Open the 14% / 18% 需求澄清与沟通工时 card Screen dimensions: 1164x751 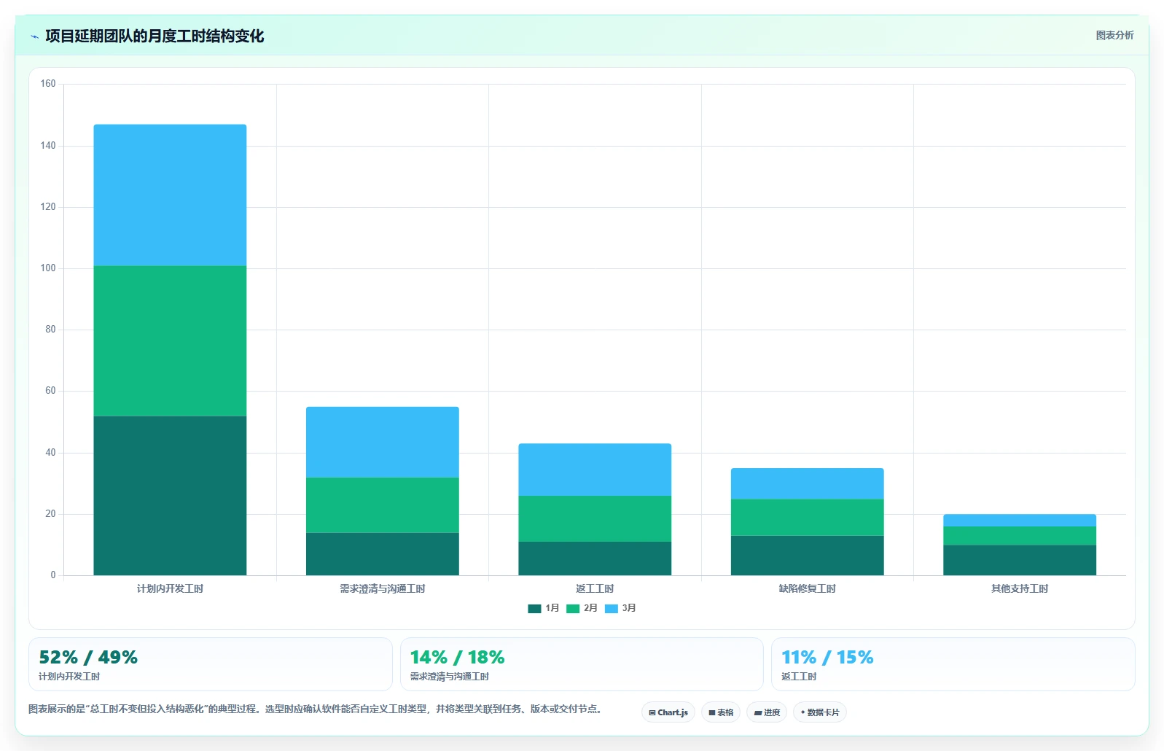(x=582, y=664)
